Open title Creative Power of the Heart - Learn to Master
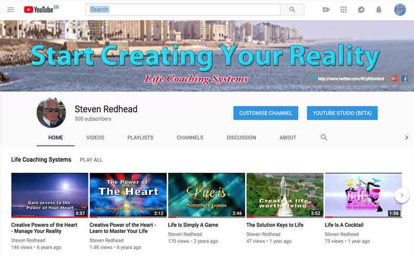Viewport: 414px width, 256px height. click(x=123, y=228)
